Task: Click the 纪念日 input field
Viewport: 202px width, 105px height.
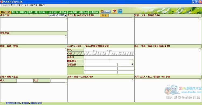Action: click(109, 57)
